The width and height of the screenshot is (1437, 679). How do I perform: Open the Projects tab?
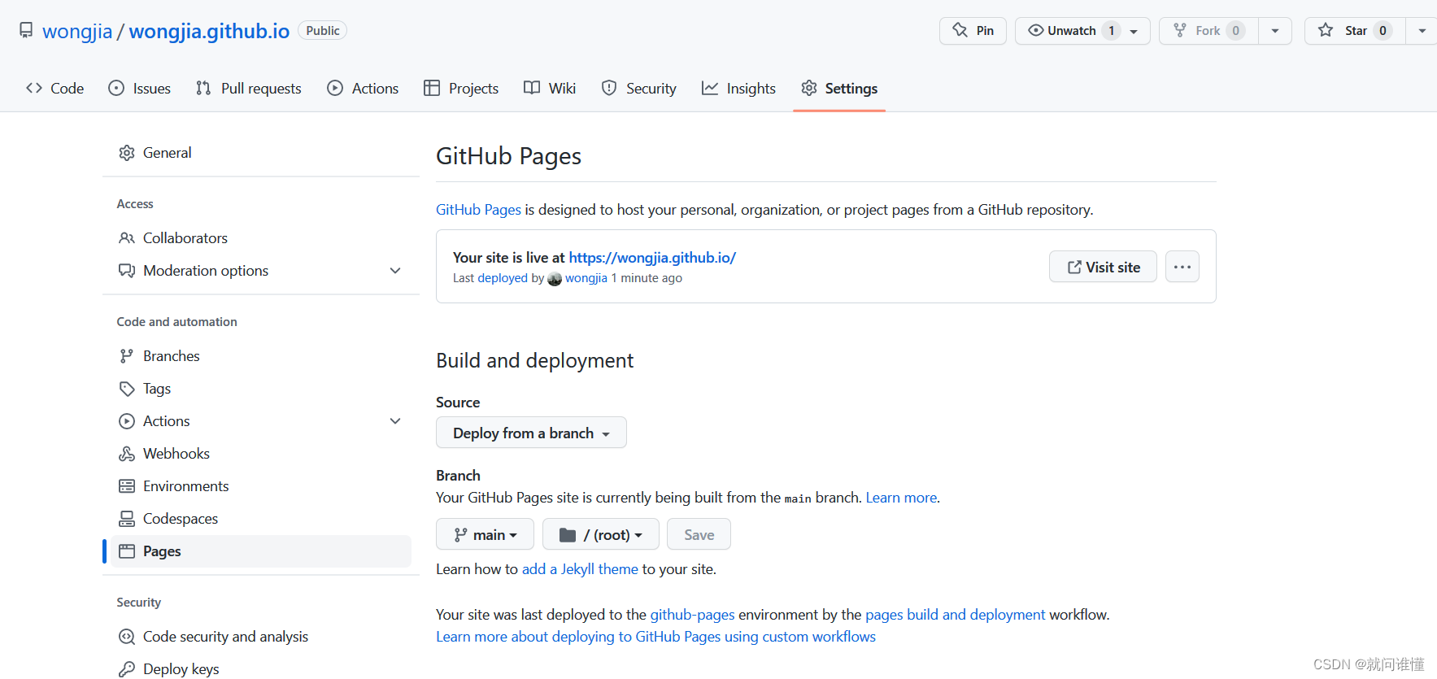point(461,88)
